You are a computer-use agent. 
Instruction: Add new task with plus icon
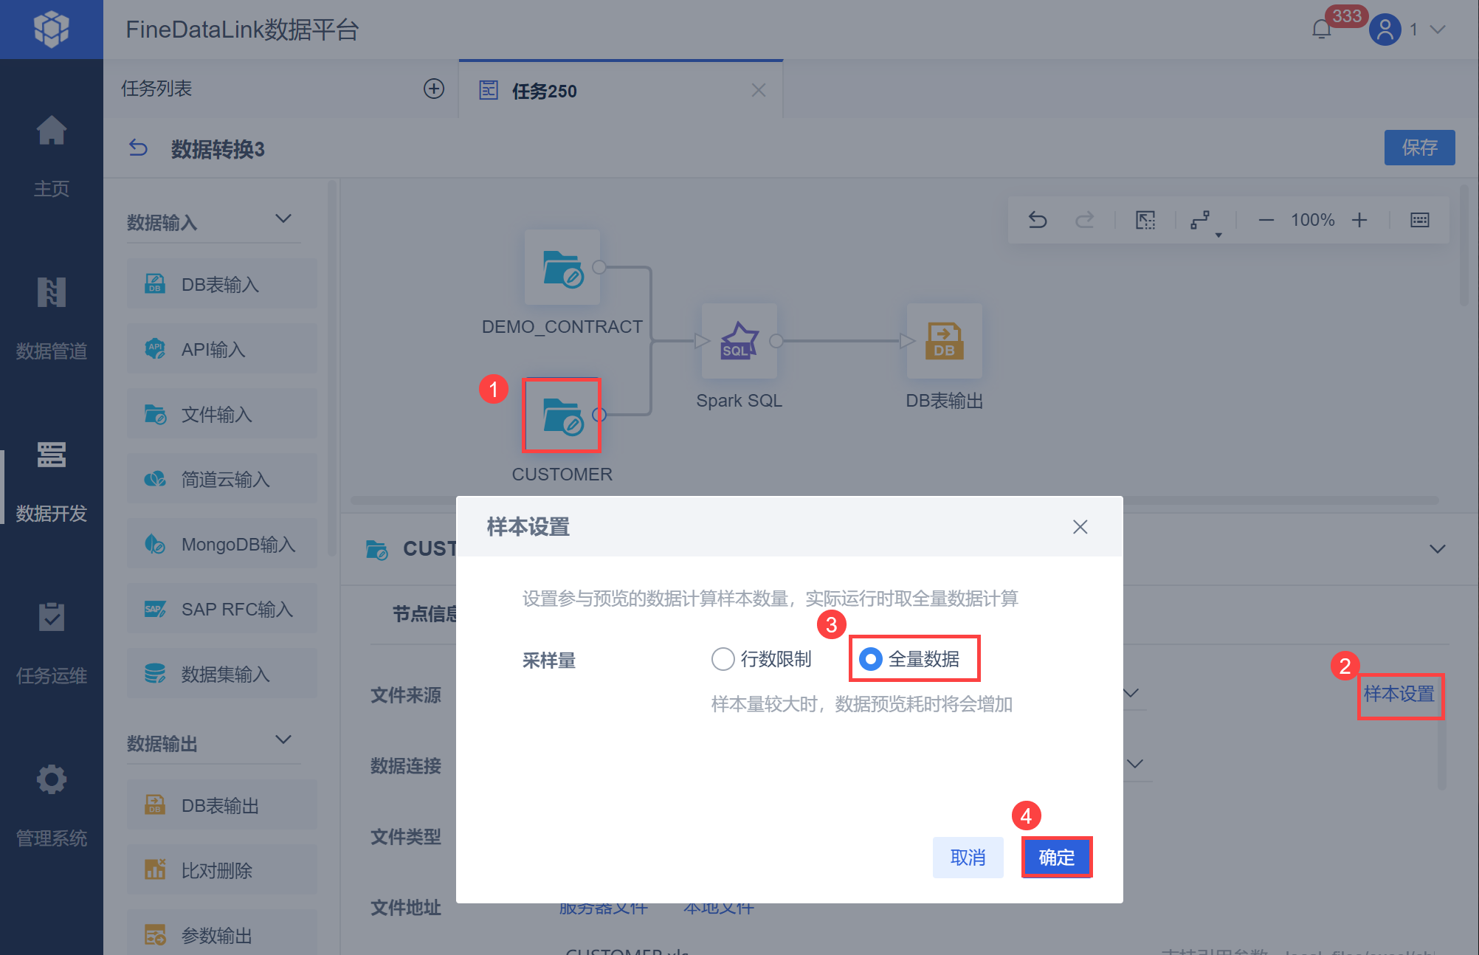click(x=434, y=89)
